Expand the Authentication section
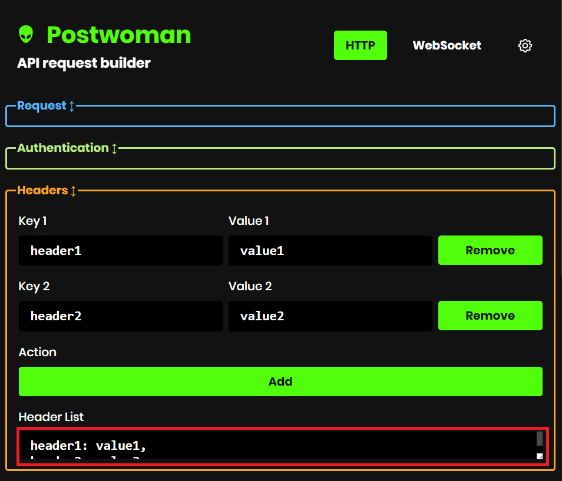The height and width of the screenshot is (481, 562). pos(67,148)
